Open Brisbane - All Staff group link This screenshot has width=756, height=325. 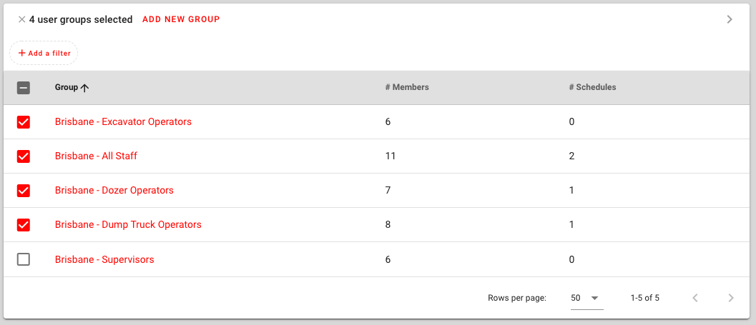click(96, 156)
